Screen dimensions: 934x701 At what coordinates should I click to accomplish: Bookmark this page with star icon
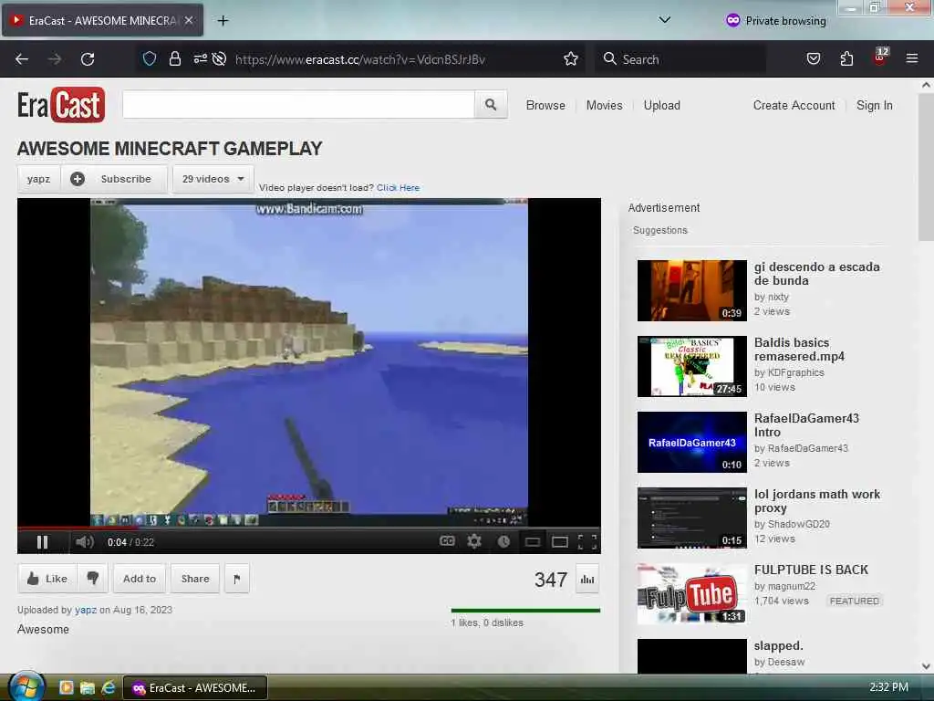pos(571,58)
